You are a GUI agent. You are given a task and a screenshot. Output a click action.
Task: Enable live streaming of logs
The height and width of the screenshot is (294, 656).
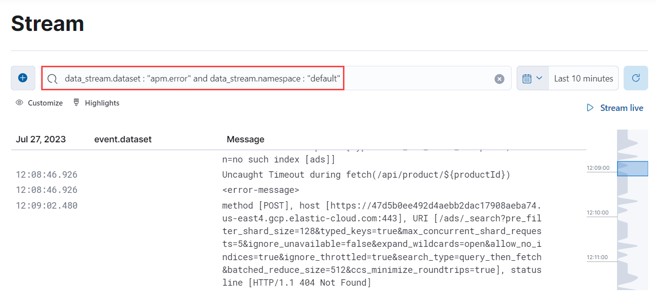point(622,107)
